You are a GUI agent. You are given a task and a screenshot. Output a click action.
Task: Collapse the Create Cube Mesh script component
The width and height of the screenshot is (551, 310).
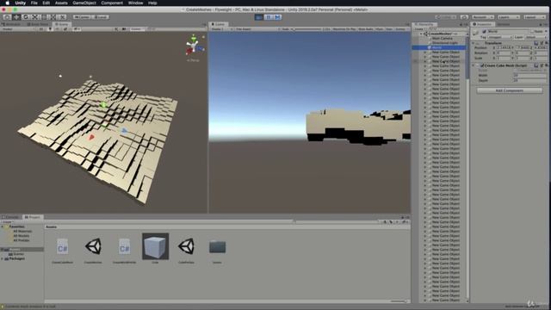click(474, 65)
